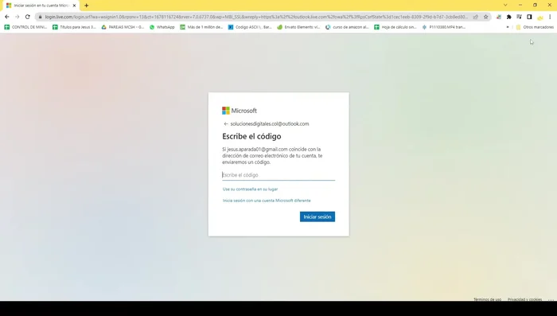Restore down the browser window
This screenshot has height=316, width=557.
pyautogui.click(x=535, y=5)
